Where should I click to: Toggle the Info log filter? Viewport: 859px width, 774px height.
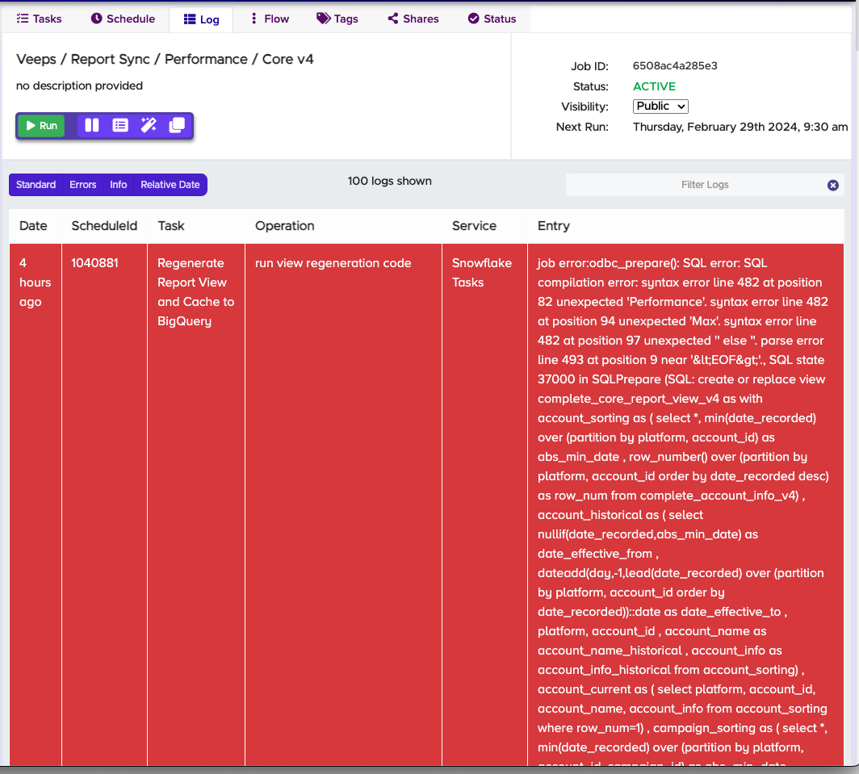click(x=119, y=185)
